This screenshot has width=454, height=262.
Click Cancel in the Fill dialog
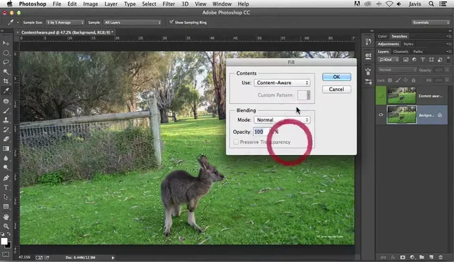(x=336, y=89)
